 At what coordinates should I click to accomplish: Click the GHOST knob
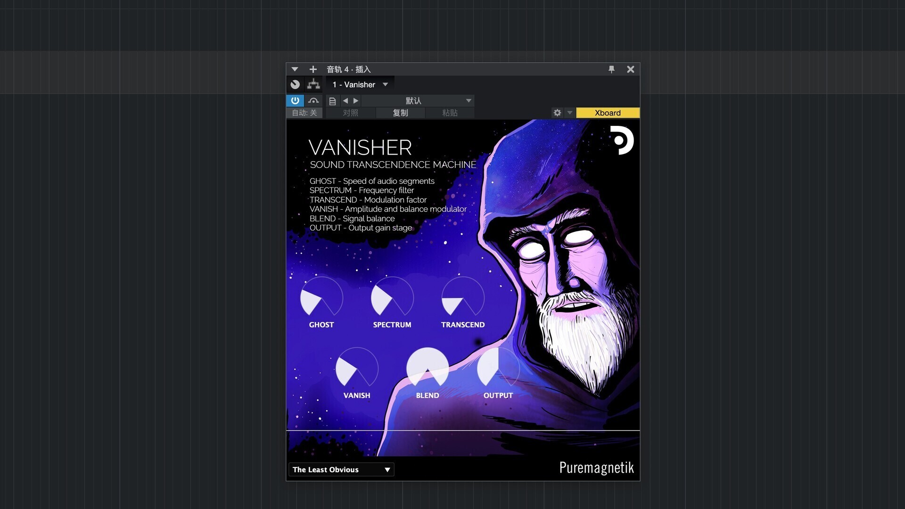(321, 297)
